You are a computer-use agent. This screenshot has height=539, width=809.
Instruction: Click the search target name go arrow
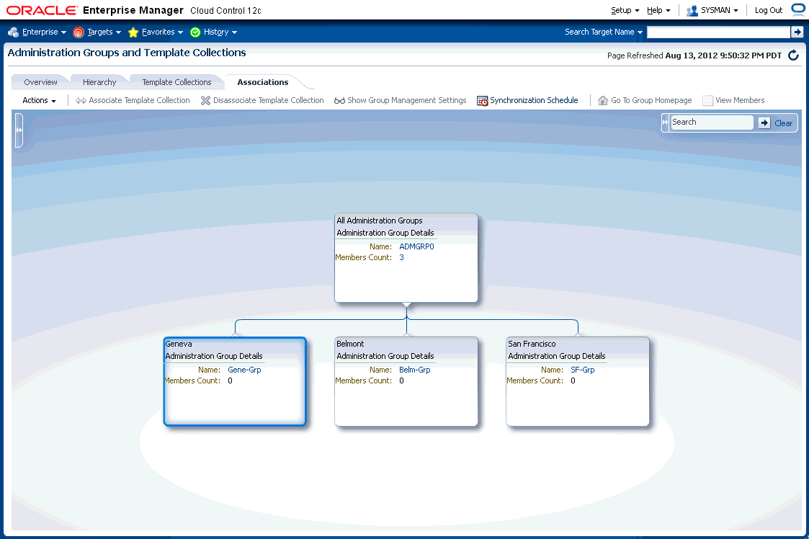click(x=797, y=32)
